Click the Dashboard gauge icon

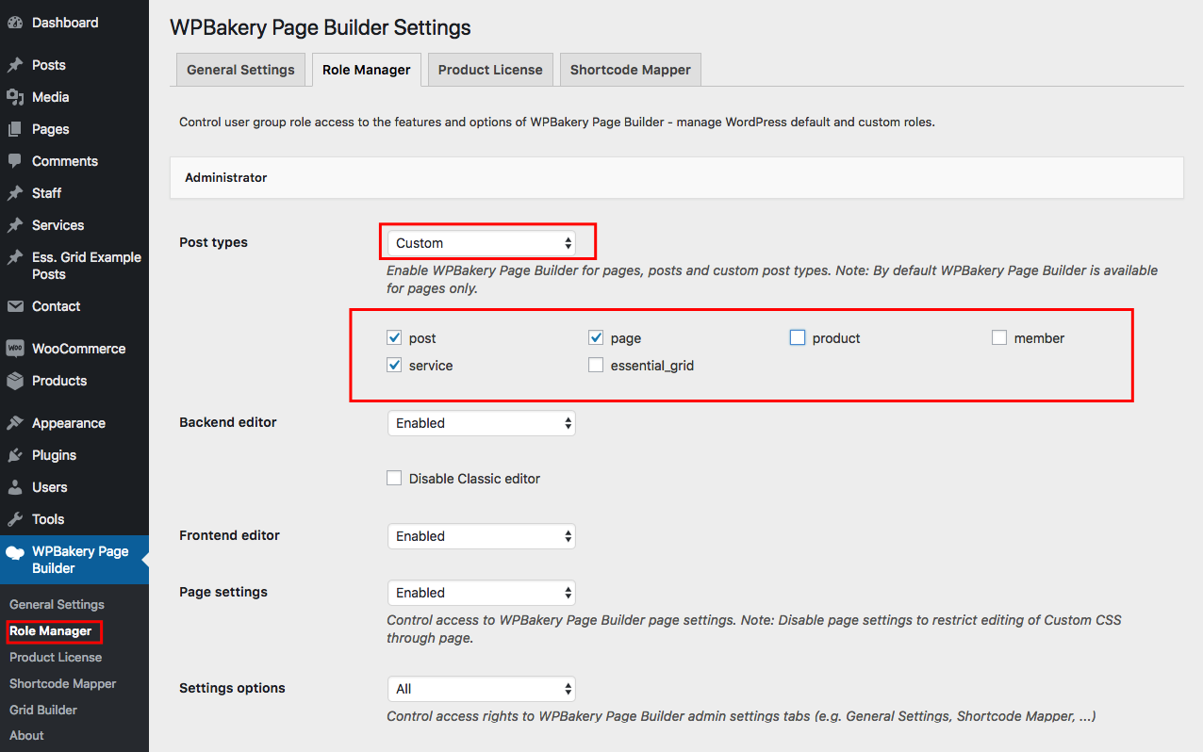click(x=15, y=23)
